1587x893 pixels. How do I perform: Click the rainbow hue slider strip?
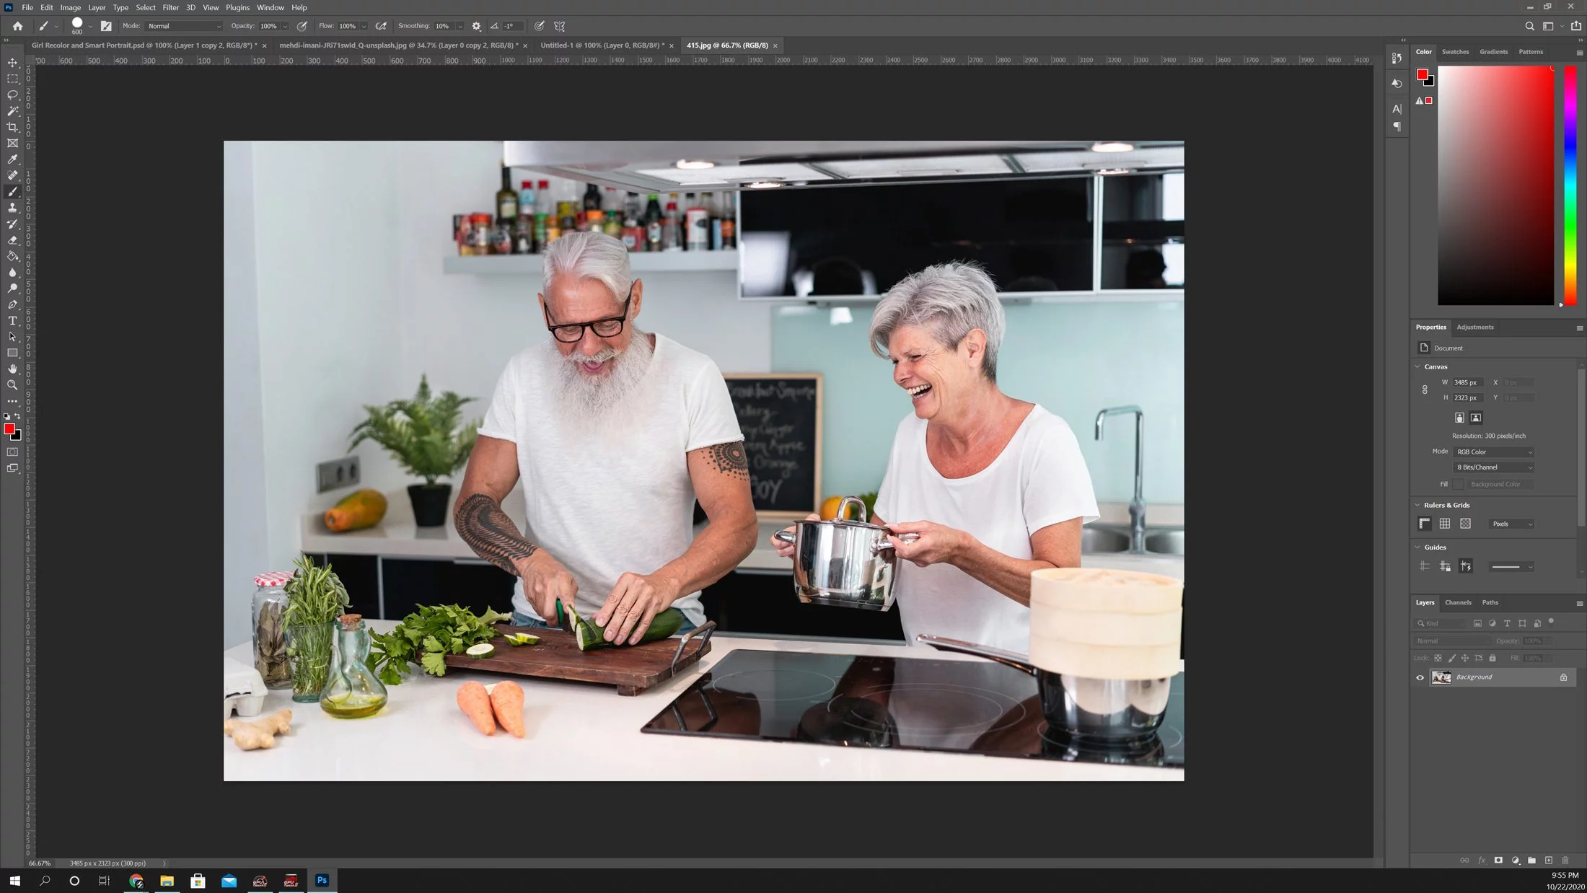[1570, 185]
